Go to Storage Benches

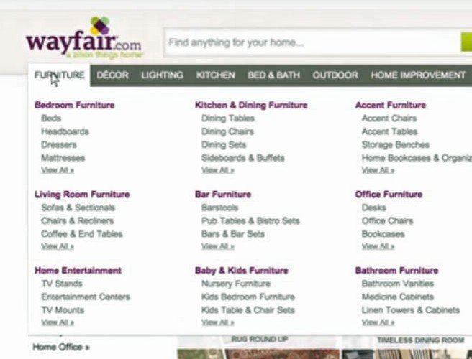[x=396, y=144]
